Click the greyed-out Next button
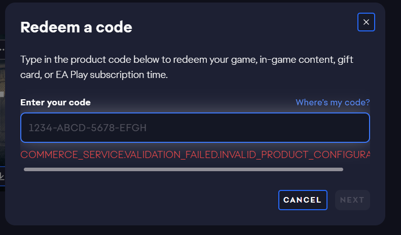Image resolution: width=401 pixels, height=235 pixels. point(352,200)
